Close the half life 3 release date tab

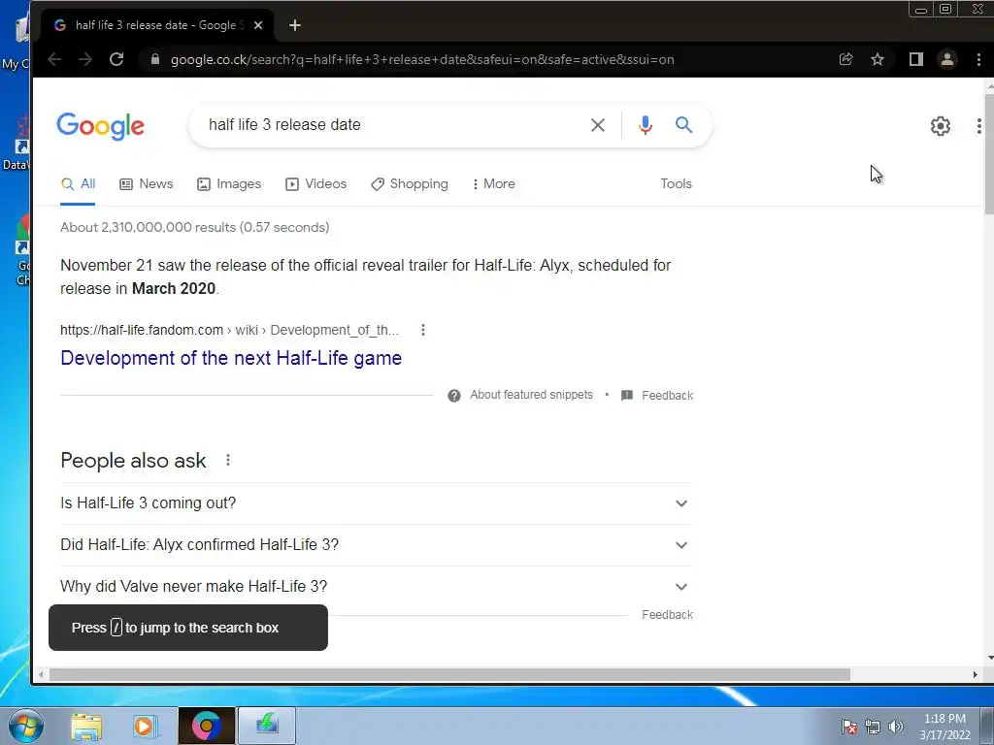point(258,25)
